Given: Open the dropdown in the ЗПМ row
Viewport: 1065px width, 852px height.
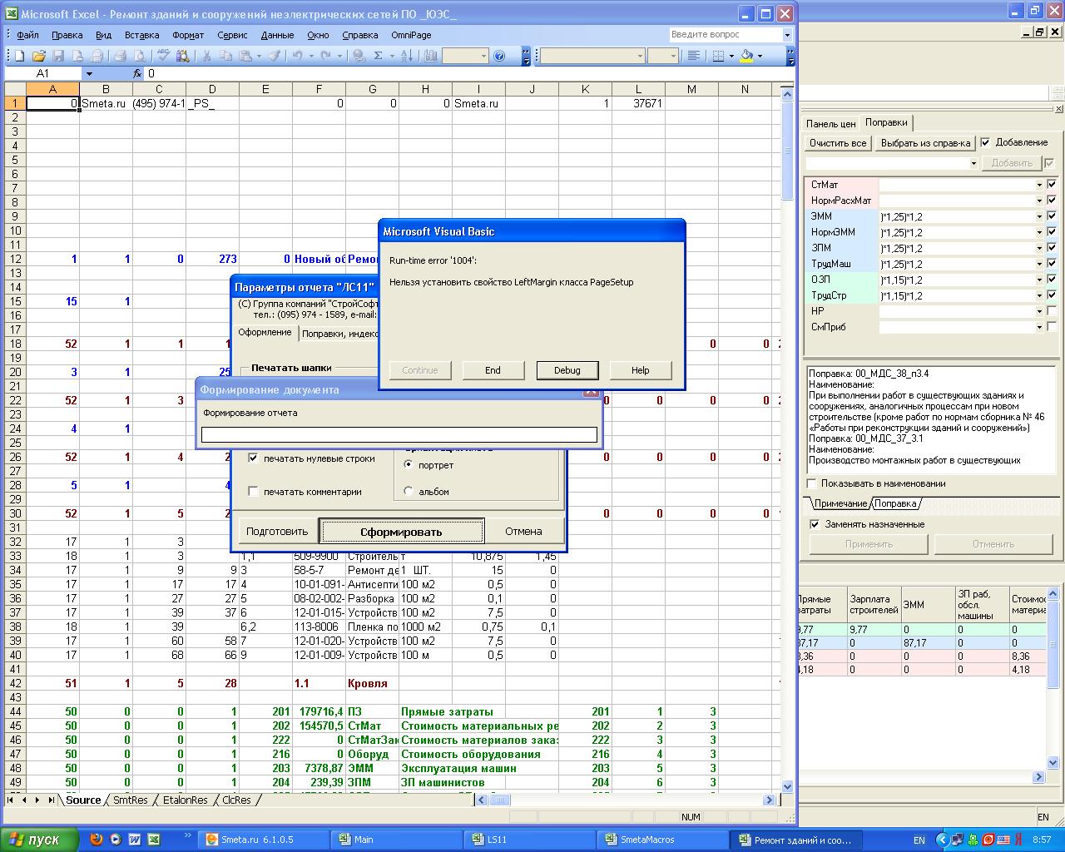Looking at the screenshot, I should 1039,248.
